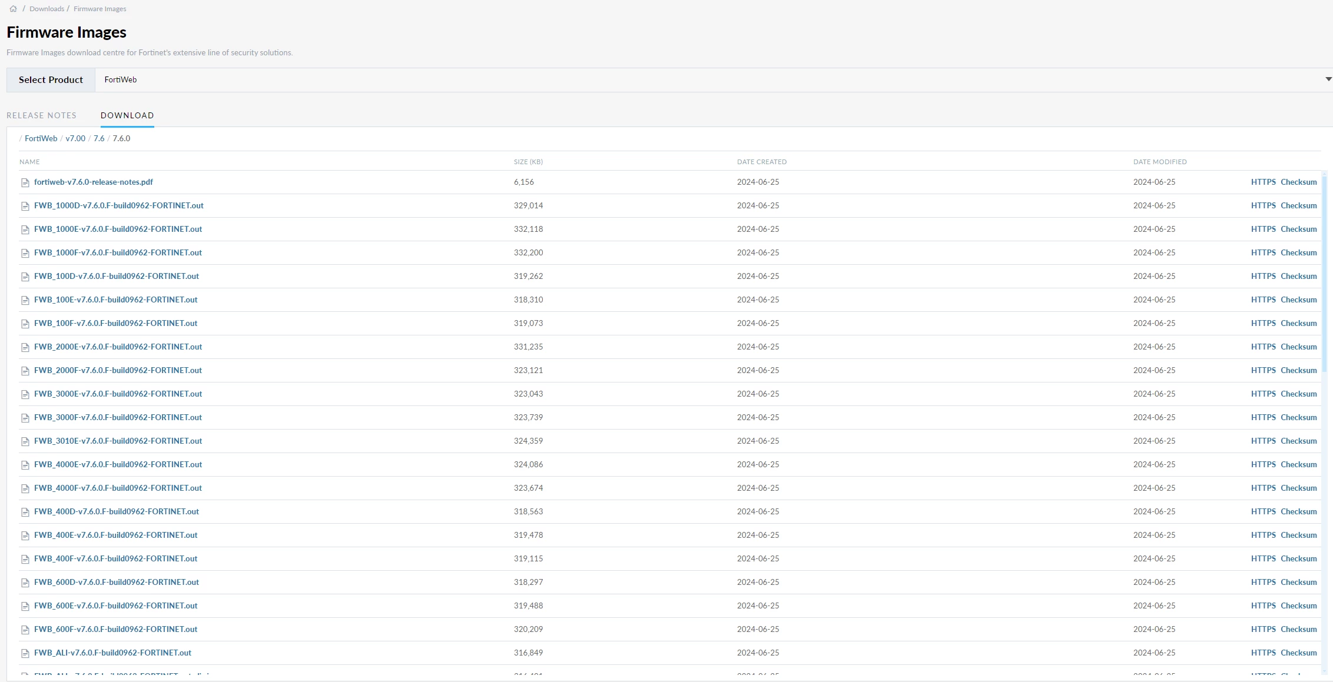
Task: Navigate to v7.00 folder in path
Action: tap(75, 138)
